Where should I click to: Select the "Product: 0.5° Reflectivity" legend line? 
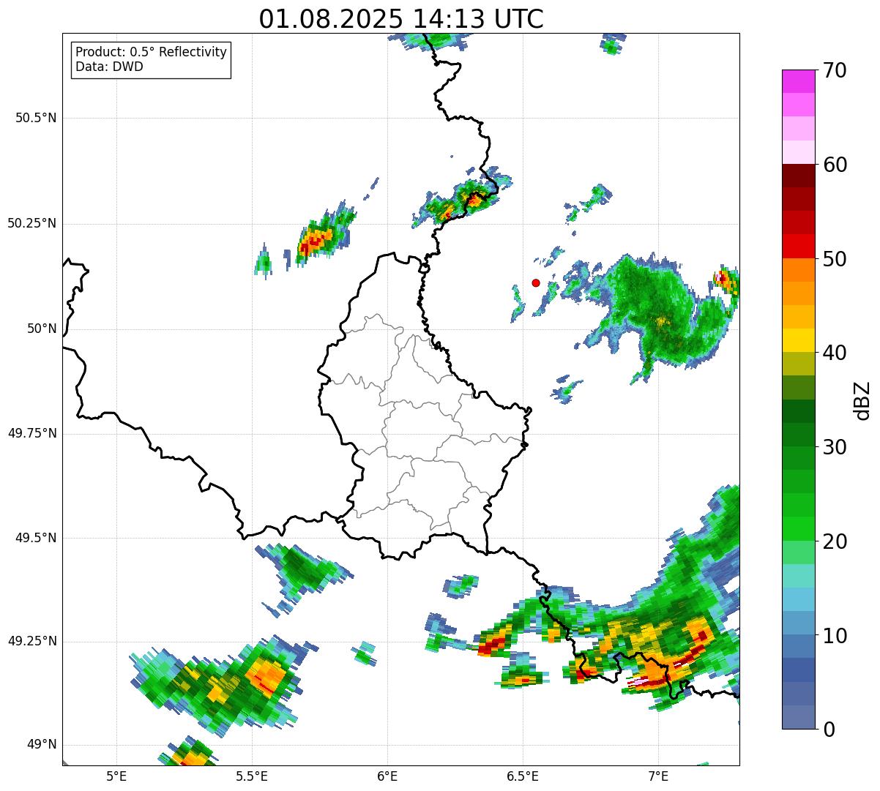(x=152, y=53)
